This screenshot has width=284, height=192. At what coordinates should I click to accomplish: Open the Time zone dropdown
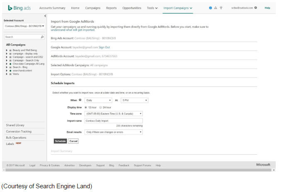click(114, 114)
